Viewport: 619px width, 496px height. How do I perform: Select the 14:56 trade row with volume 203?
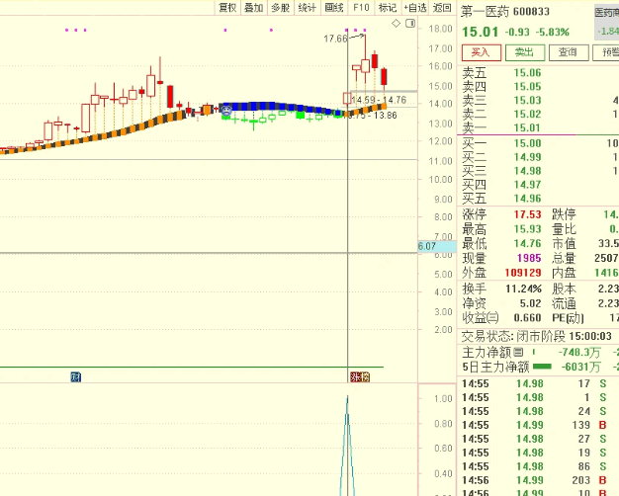point(537,480)
